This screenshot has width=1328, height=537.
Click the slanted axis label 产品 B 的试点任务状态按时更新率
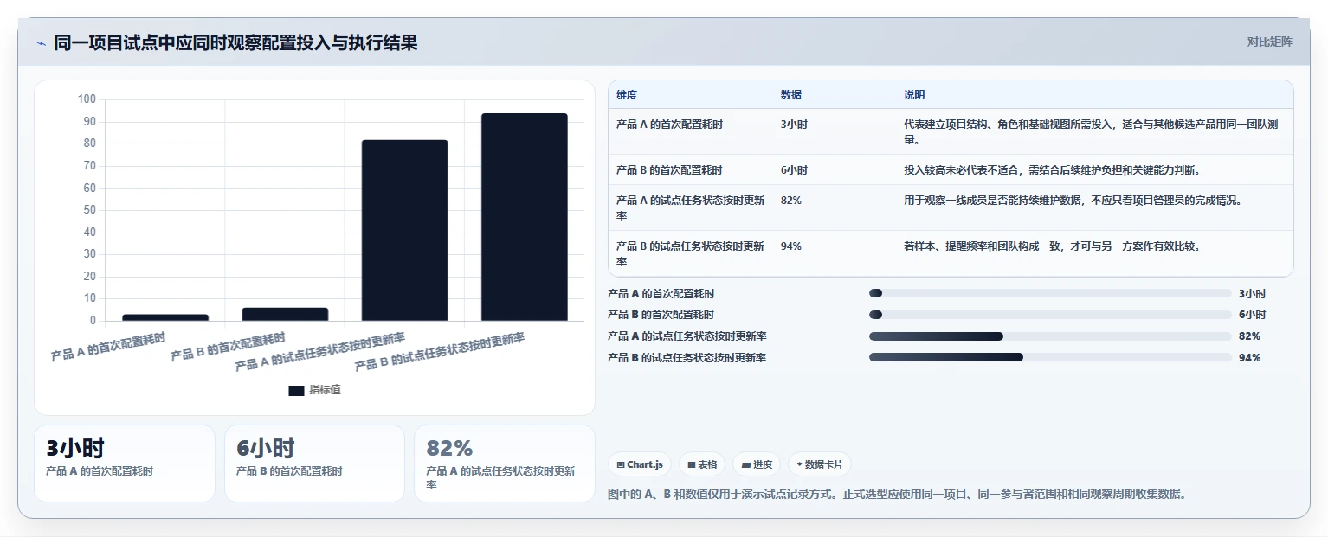[x=440, y=351]
